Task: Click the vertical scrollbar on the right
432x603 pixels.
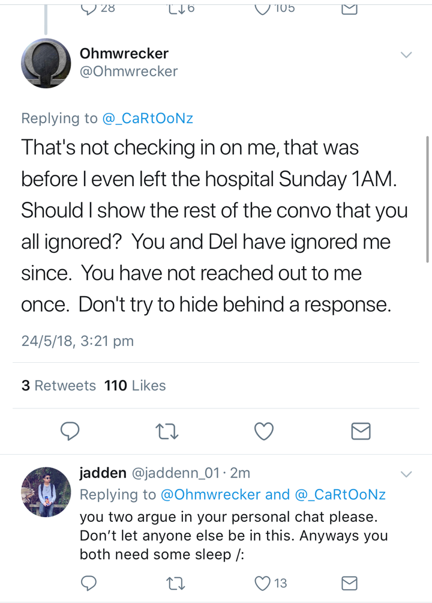Action: pyautogui.click(x=427, y=199)
